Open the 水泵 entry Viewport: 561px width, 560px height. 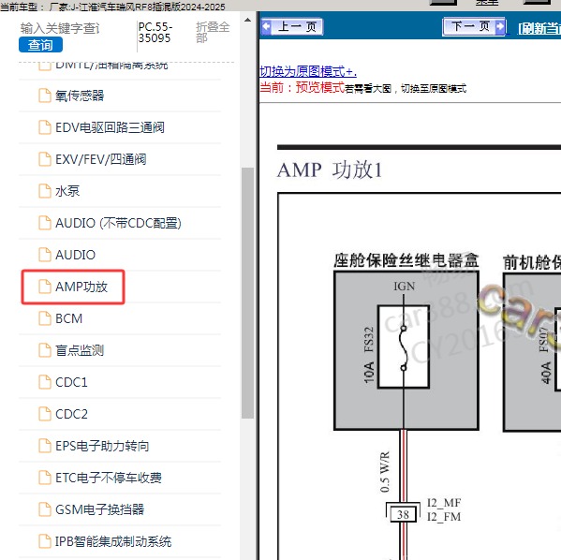[67, 191]
